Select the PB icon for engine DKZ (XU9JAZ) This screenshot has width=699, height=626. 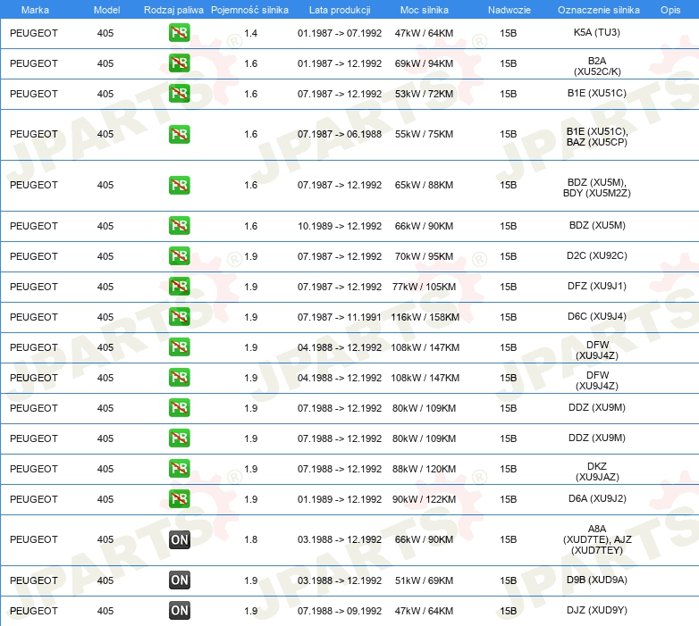179,469
